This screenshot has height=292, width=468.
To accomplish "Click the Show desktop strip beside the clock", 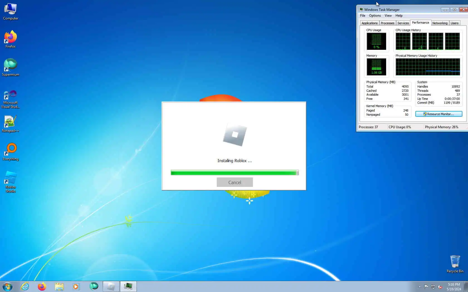I will (466, 286).
